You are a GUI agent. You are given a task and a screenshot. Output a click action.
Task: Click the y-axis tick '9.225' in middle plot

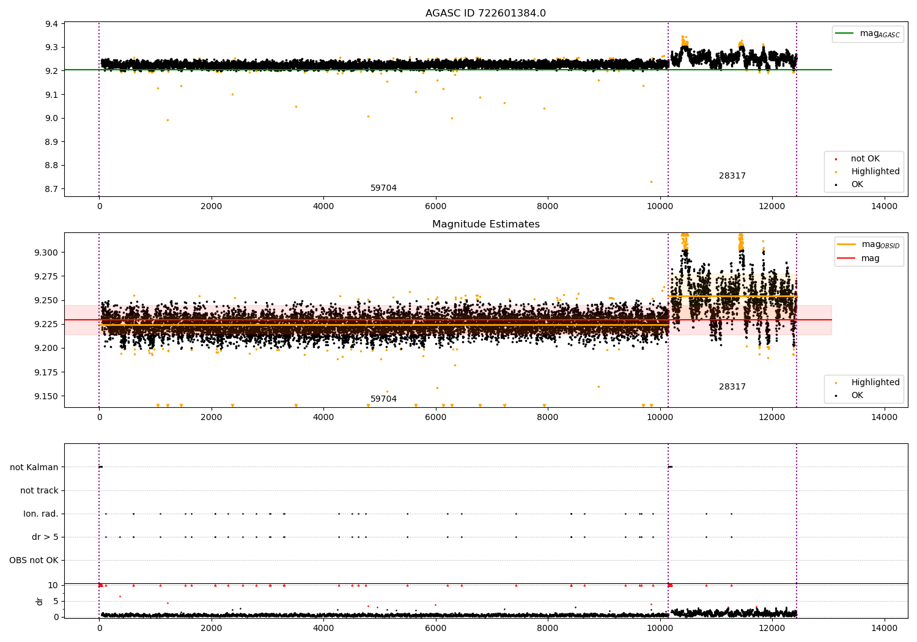tap(47, 324)
